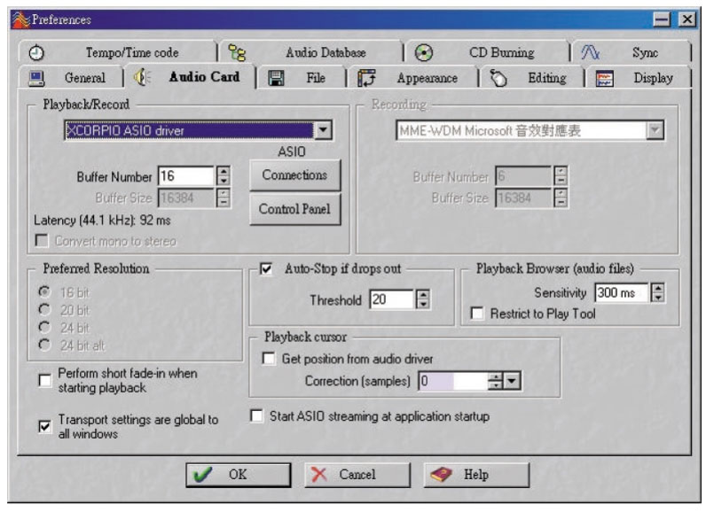Click the Buffer Number stepper arrows
The height and width of the screenshot is (512, 714).
[224, 176]
